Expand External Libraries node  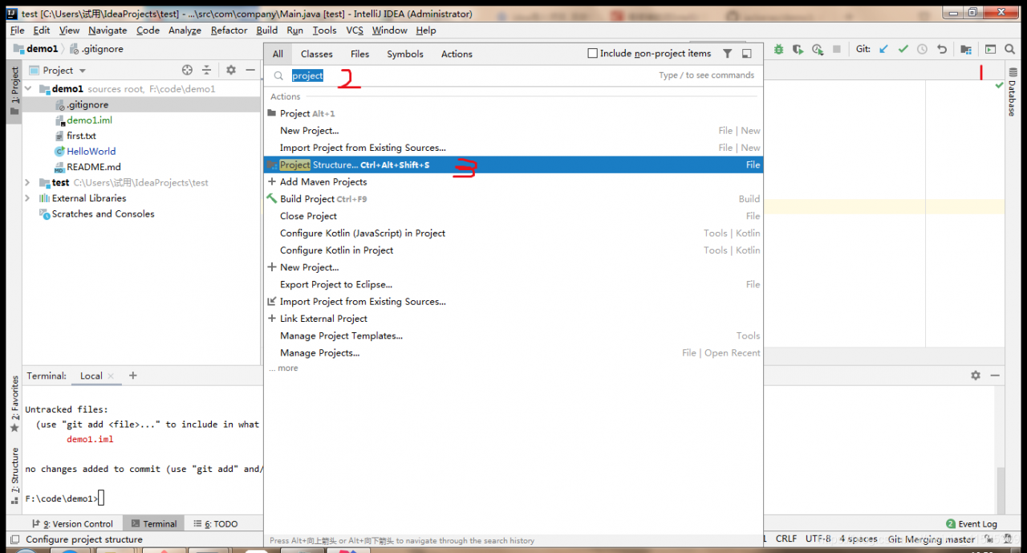(29, 198)
